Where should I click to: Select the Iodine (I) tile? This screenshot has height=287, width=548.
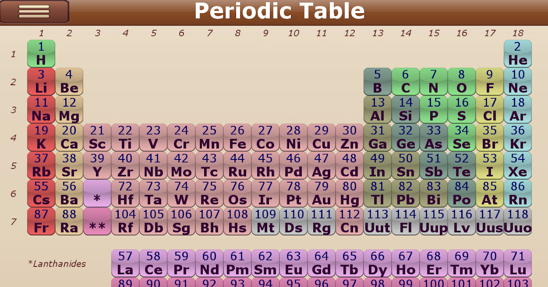coord(490,165)
